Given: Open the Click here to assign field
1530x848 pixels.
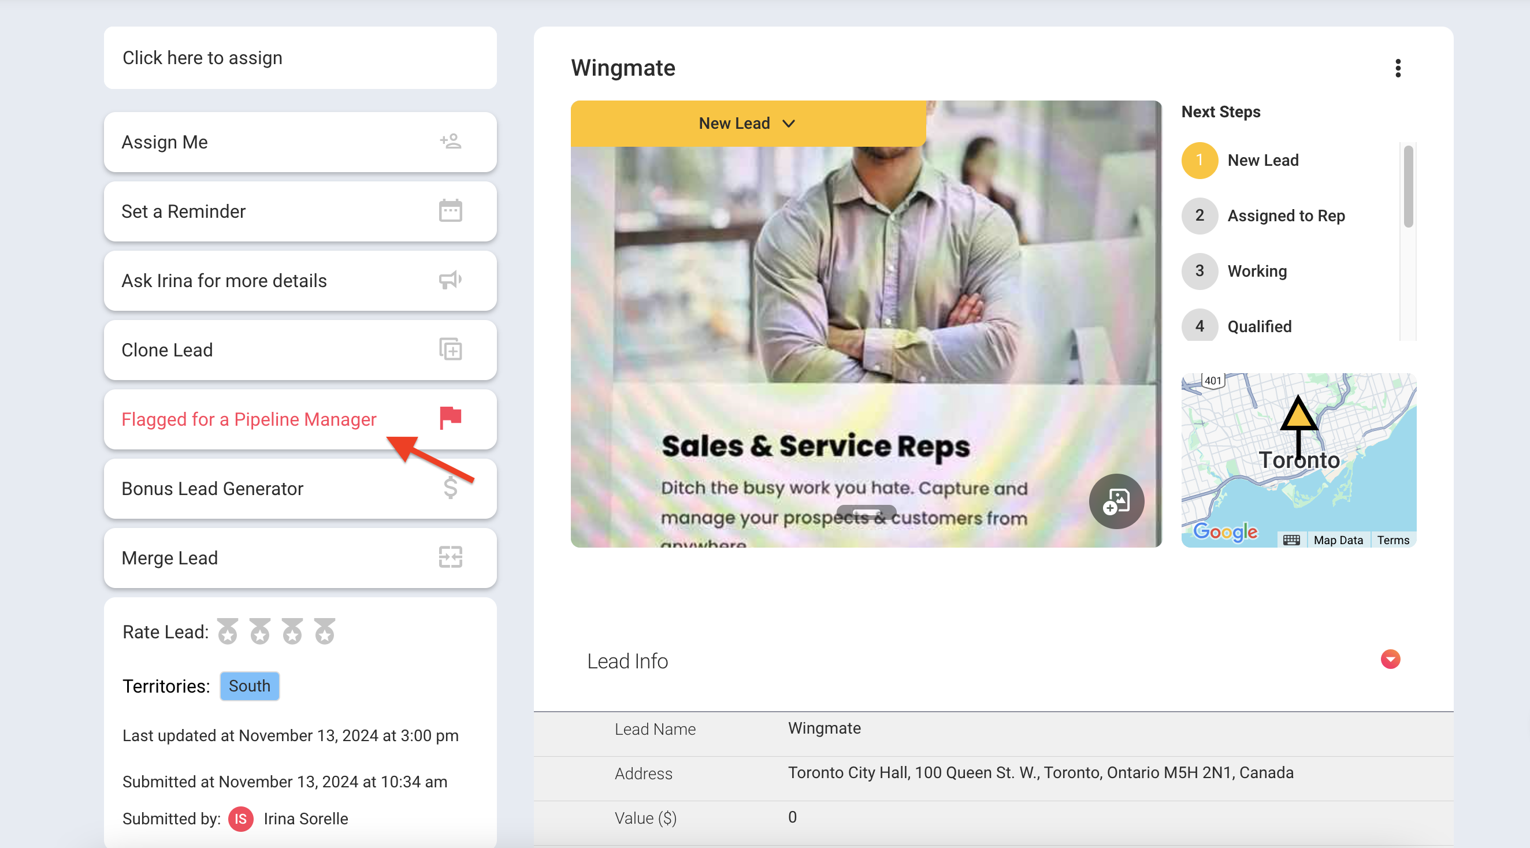Looking at the screenshot, I should [x=300, y=58].
